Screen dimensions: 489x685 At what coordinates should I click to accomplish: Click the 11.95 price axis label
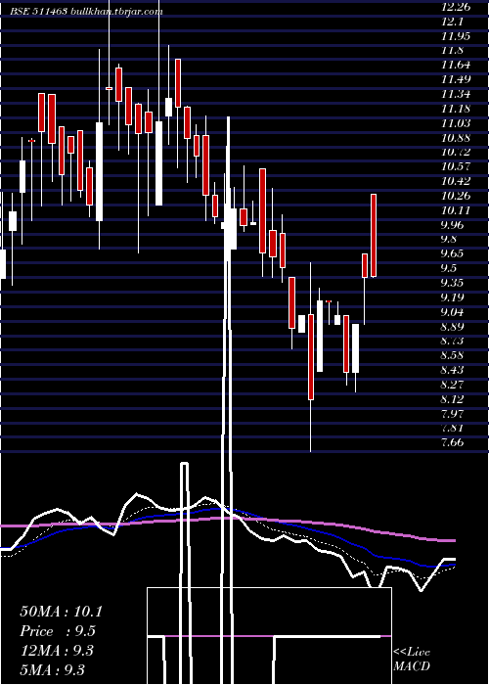coord(456,36)
